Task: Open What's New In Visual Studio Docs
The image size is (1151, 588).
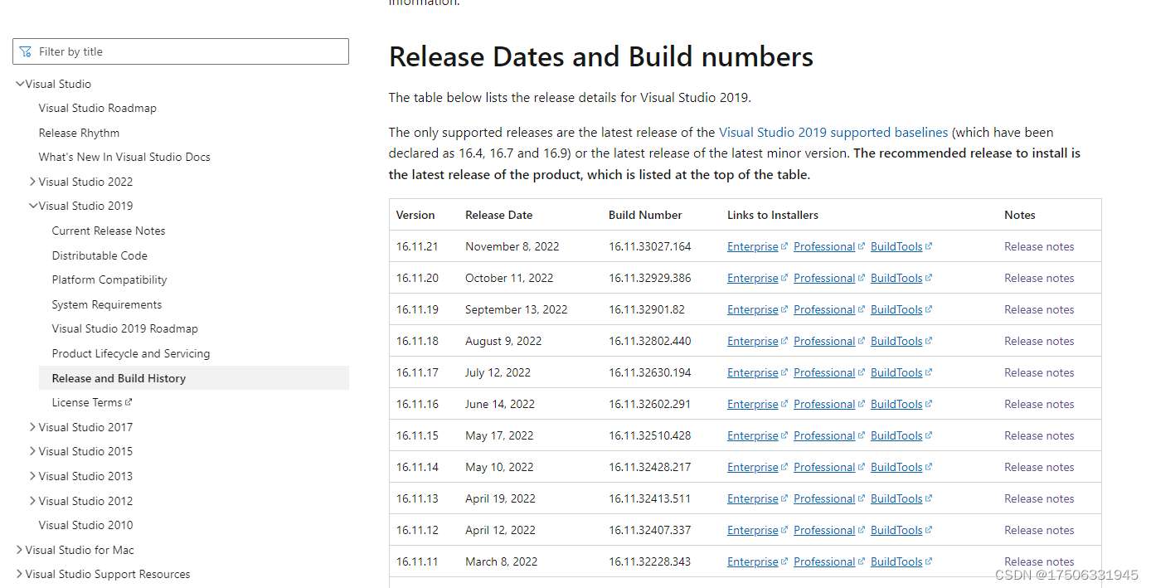Action: click(124, 157)
